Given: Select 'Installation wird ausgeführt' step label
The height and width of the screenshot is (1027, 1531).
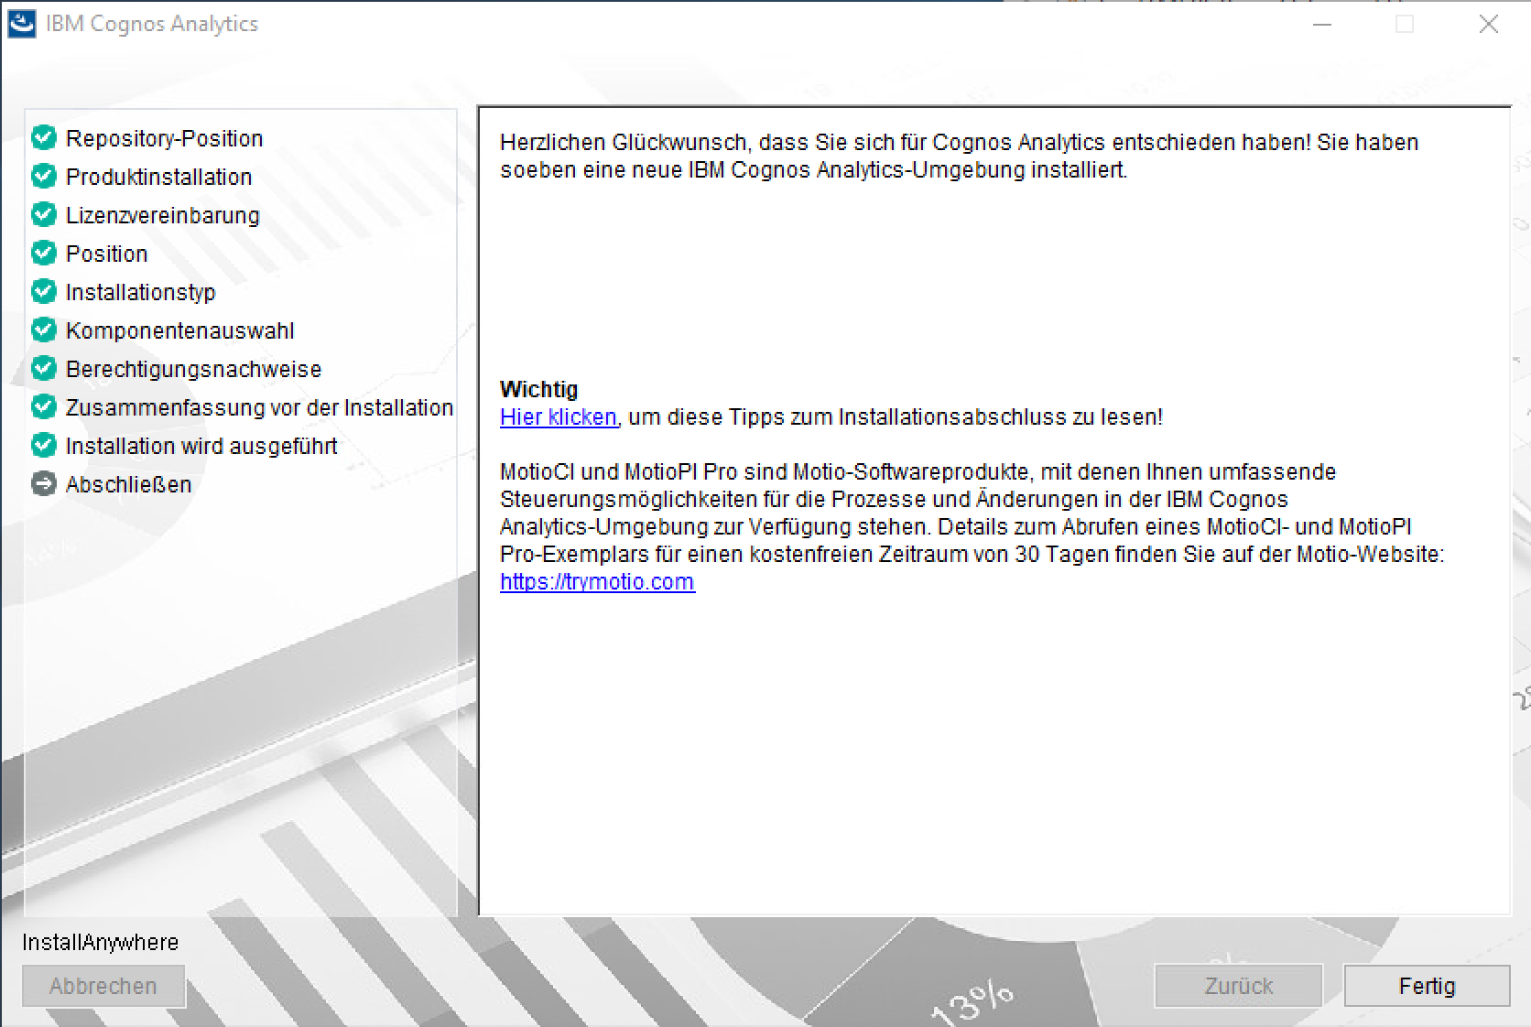Looking at the screenshot, I should (x=201, y=446).
